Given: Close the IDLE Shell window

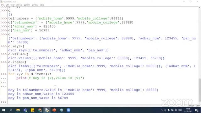Looking at the screenshot, I should [197, 2].
